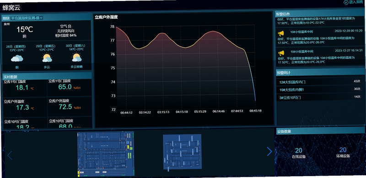The image size is (366, 178).
Task: Click the 相对湿度 64% text
Action: click(x=66, y=36)
